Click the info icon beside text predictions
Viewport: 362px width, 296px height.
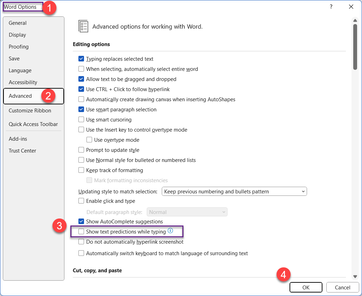click(x=170, y=230)
